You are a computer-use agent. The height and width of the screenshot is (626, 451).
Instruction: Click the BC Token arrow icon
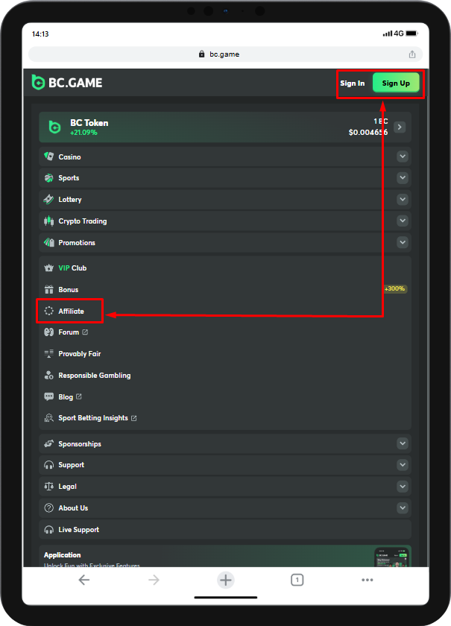point(400,127)
